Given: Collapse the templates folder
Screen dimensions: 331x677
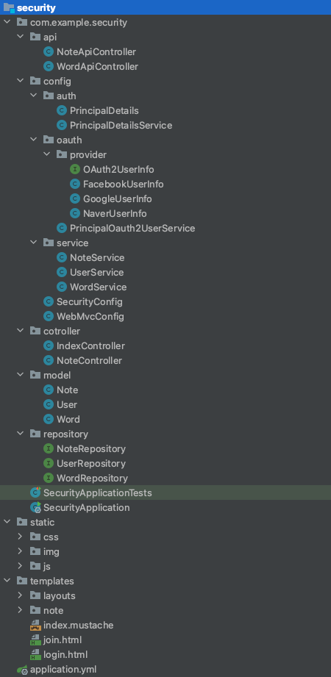Looking at the screenshot, I should (x=7, y=581).
